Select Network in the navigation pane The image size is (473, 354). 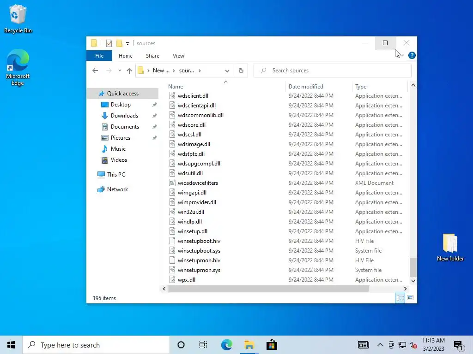117,189
